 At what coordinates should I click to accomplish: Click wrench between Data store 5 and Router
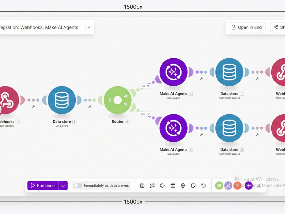tap(90, 106)
